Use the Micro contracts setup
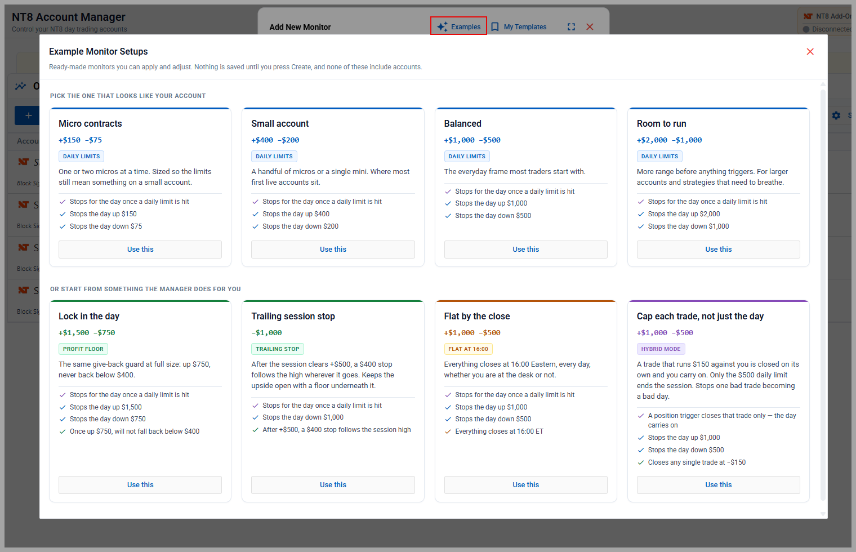Image resolution: width=856 pixels, height=552 pixels. (x=140, y=250)
